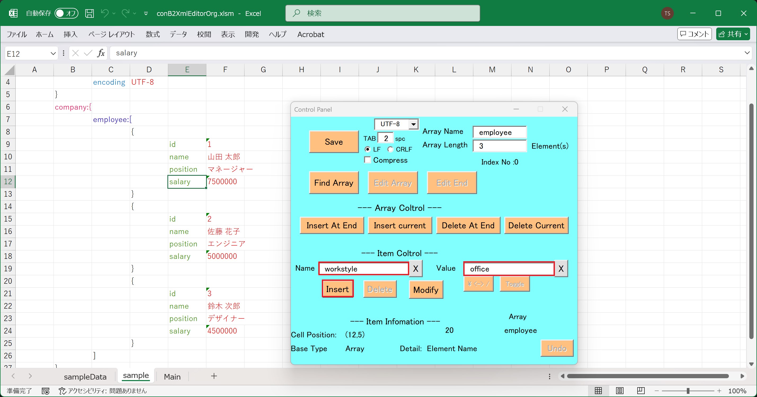Enable the Compress checkbox
Image resolution: width=757 pixels, height=397 pixels.
click(x=367, y=160)
